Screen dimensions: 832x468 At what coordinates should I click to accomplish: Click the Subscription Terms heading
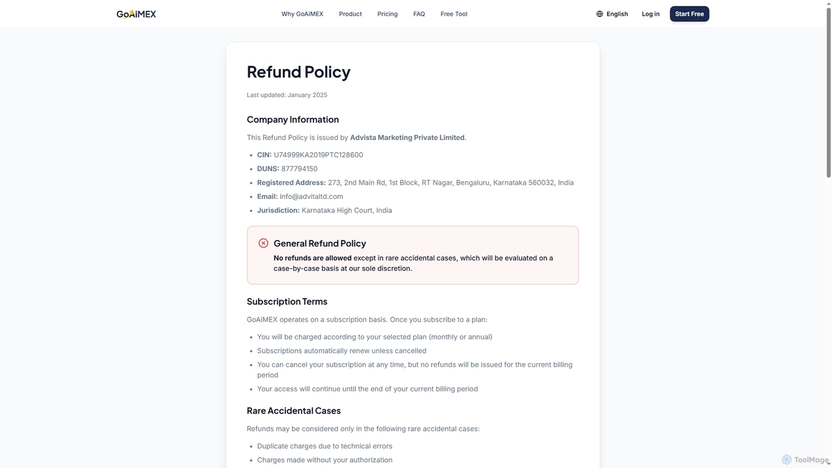(287, 302)
